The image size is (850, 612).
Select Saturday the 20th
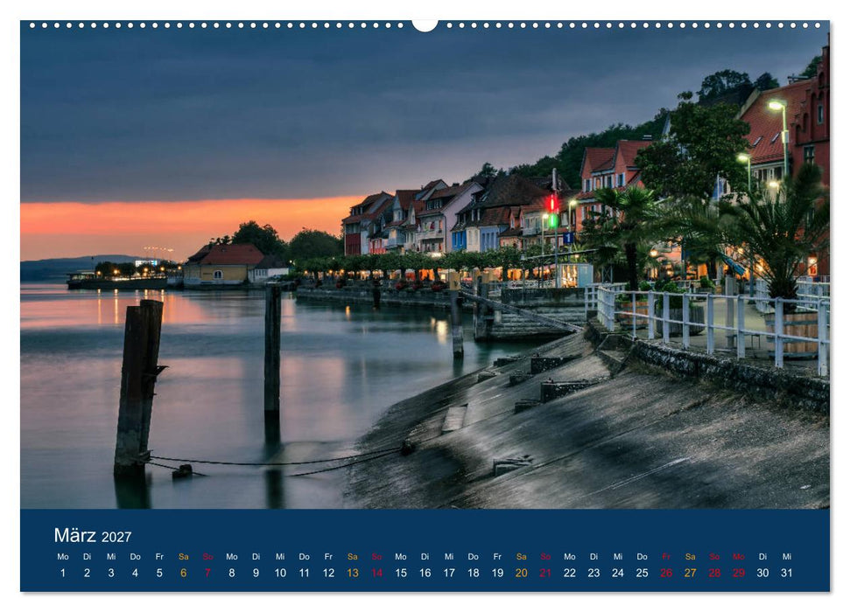[522, 573]
